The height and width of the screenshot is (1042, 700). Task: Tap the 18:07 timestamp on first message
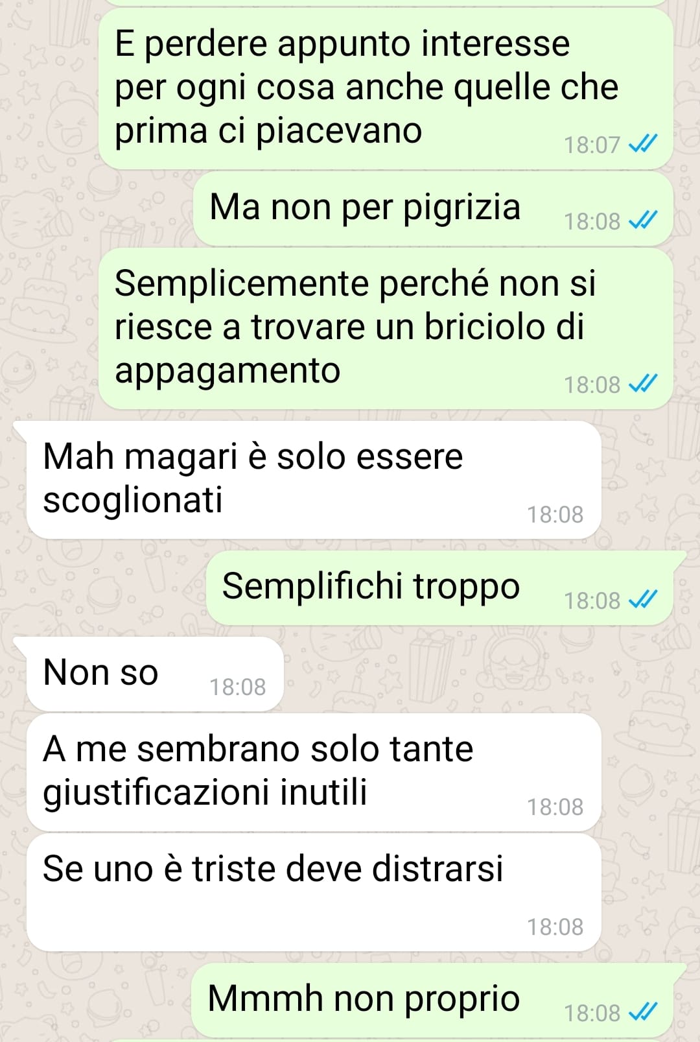(592, 145)
